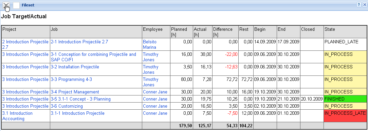Select the PLANNED_LATE state cell
Viewport: 368px width, 131px height.
click(345, 44)
